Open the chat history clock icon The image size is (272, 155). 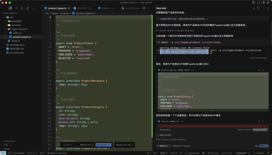click(x=258, y=8)
